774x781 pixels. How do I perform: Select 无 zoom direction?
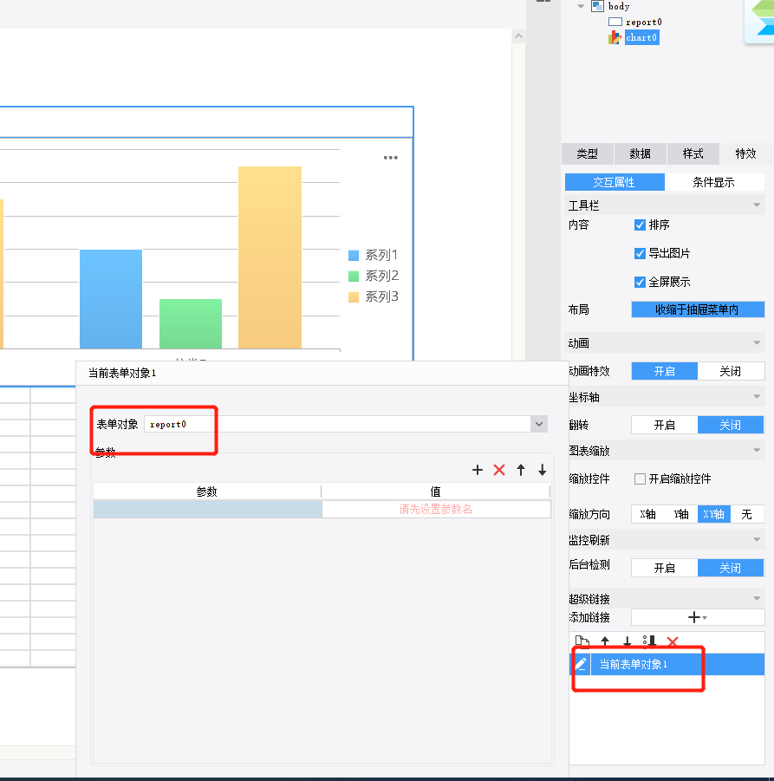(746, 514)
